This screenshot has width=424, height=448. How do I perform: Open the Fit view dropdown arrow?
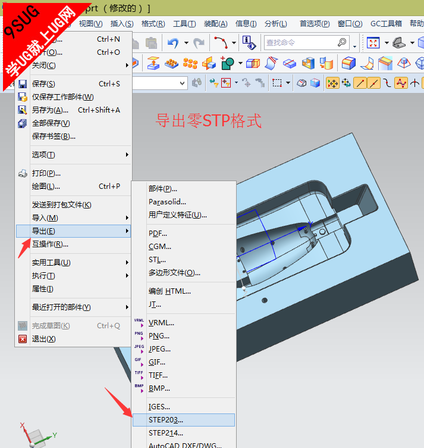point(387,43)
